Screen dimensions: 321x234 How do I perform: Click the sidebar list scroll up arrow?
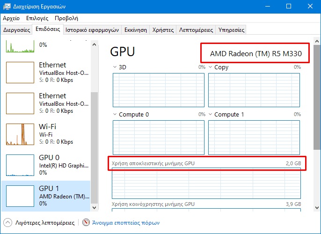pos(94,44)
